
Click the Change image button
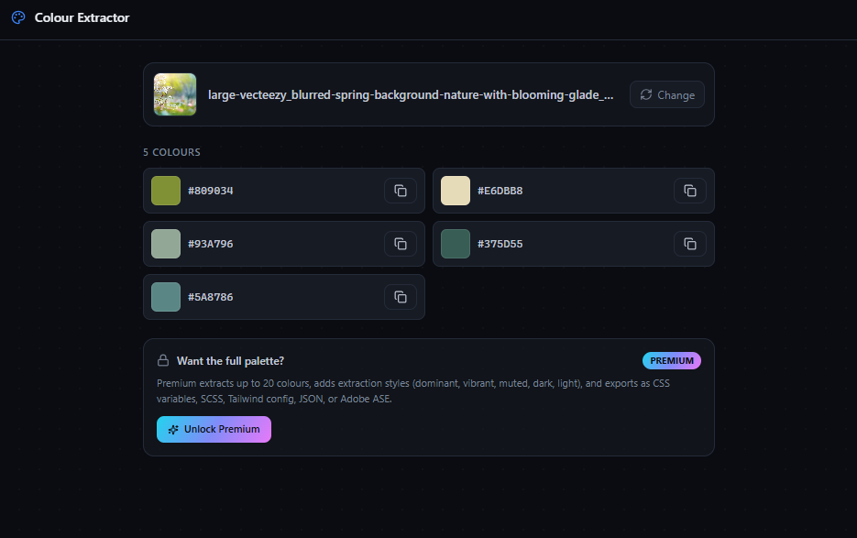pos(666,94)
